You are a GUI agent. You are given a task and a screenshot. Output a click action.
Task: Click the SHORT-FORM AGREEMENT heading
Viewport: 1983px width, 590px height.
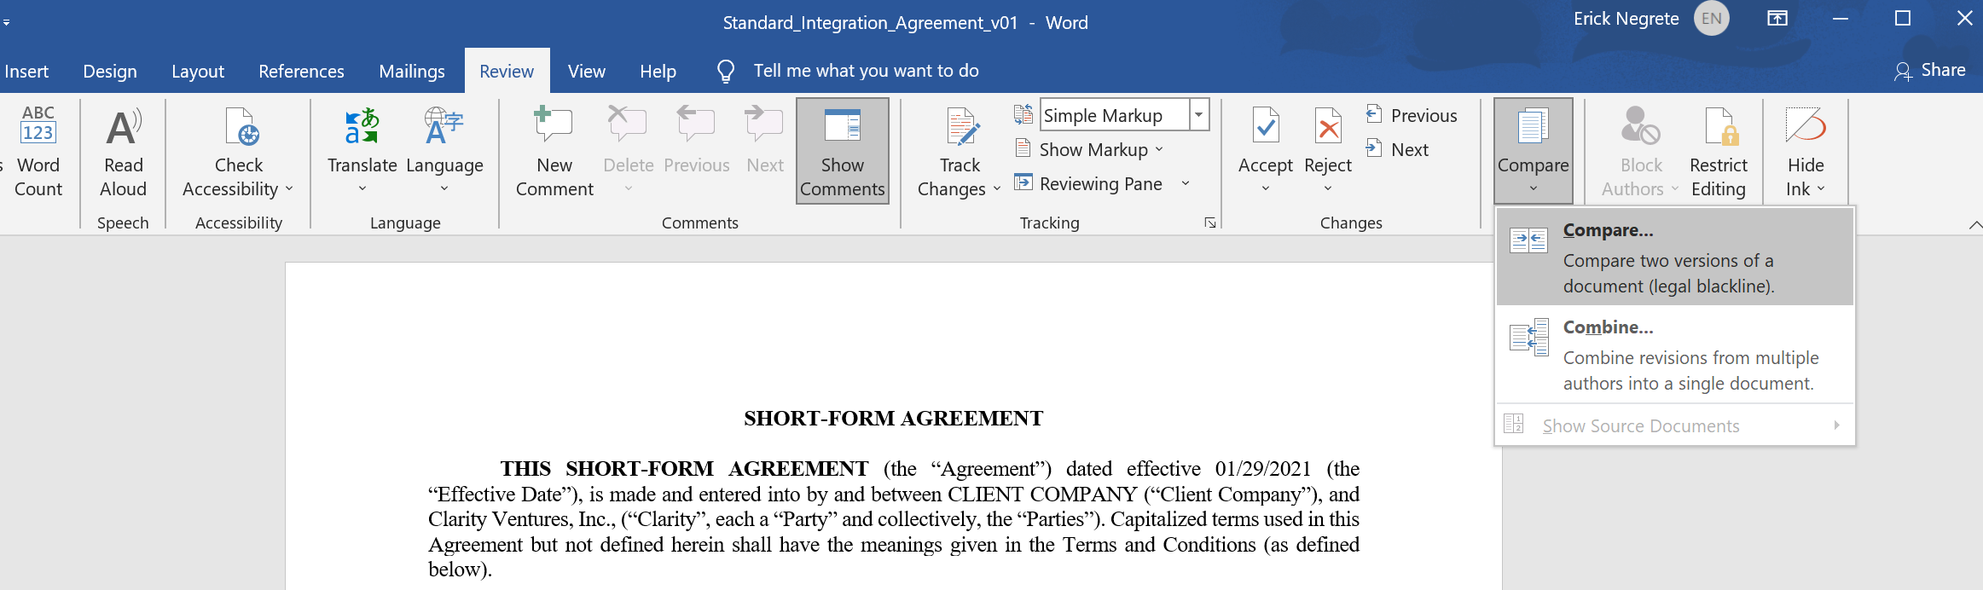[x=893, y=418]
